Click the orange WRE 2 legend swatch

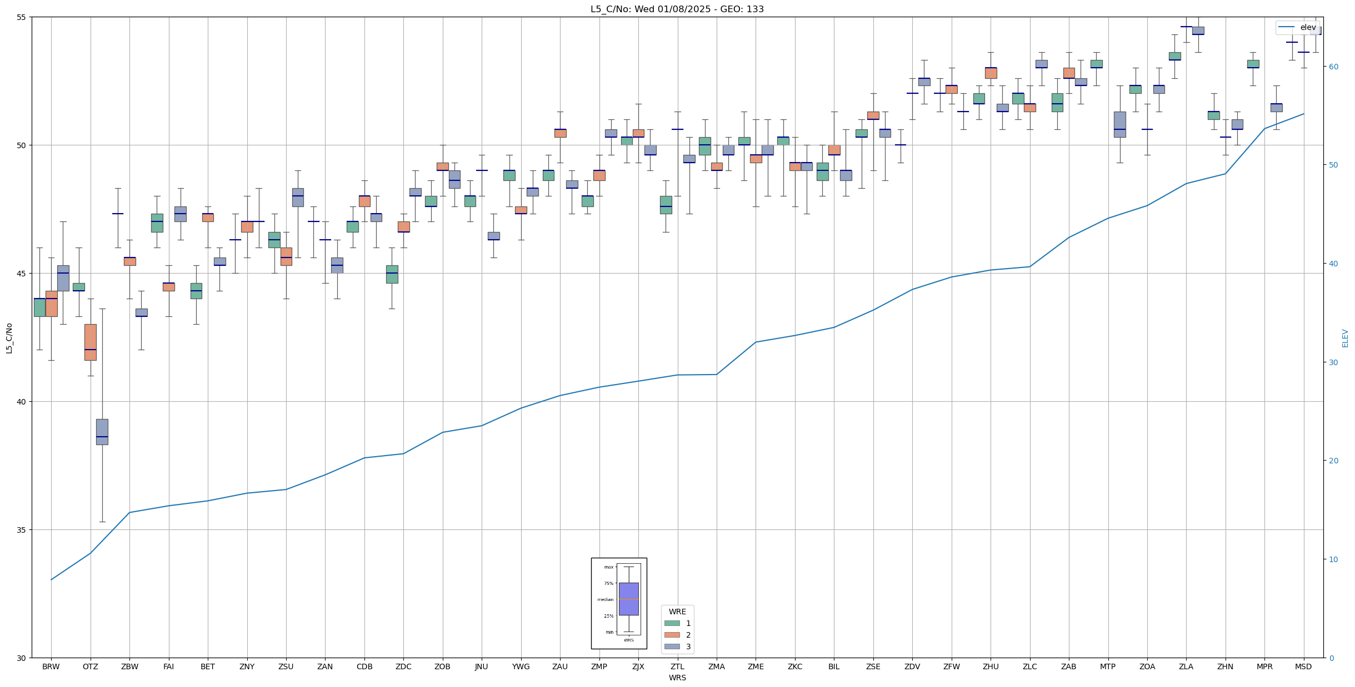click(672, 635)
